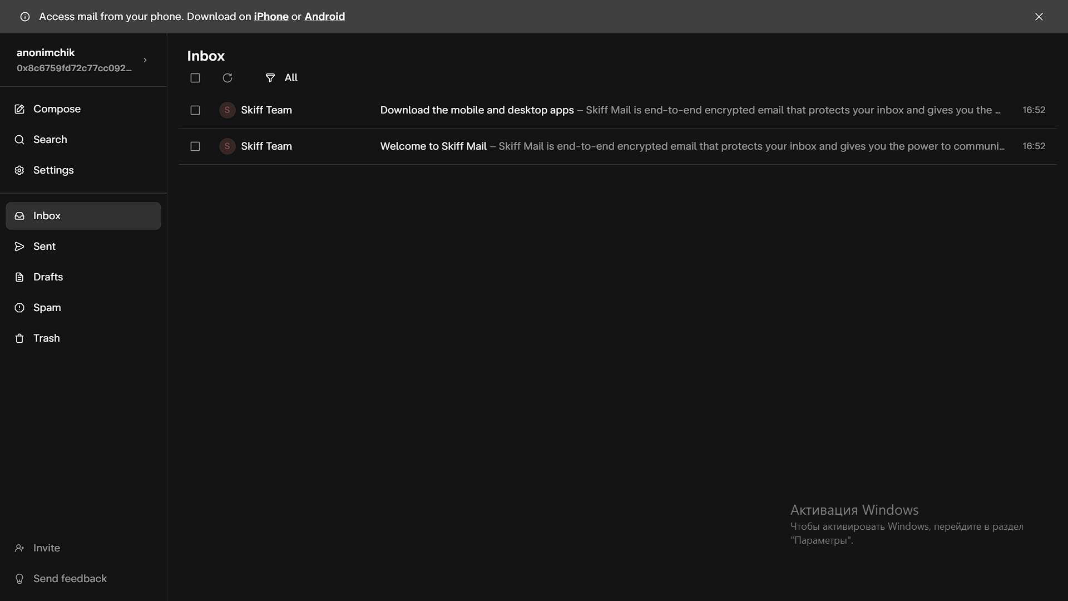Enable select-all checkbox at top
The height and width of the screenshot is (601, 1068).
click(x=195, y=78)
